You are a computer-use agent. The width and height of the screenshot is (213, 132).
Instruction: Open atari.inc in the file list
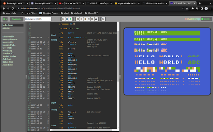[x=6, y=28]
